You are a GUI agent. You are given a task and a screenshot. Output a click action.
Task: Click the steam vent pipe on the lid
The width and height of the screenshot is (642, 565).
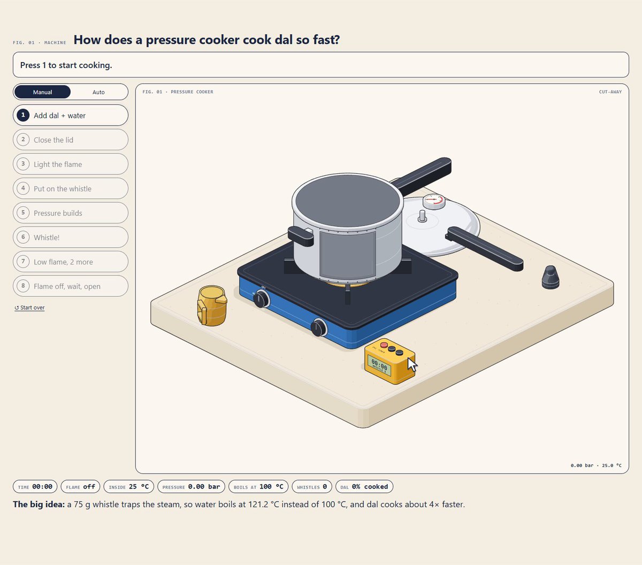(423, 216)
